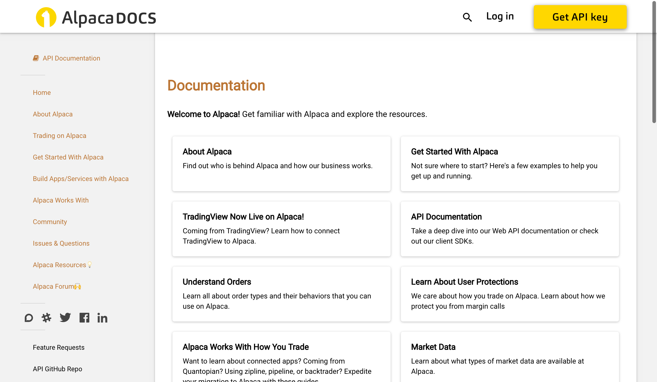657x382 pixels.
Task: Open the Get Started With Alpaca card
Action: tap(510, 164)
